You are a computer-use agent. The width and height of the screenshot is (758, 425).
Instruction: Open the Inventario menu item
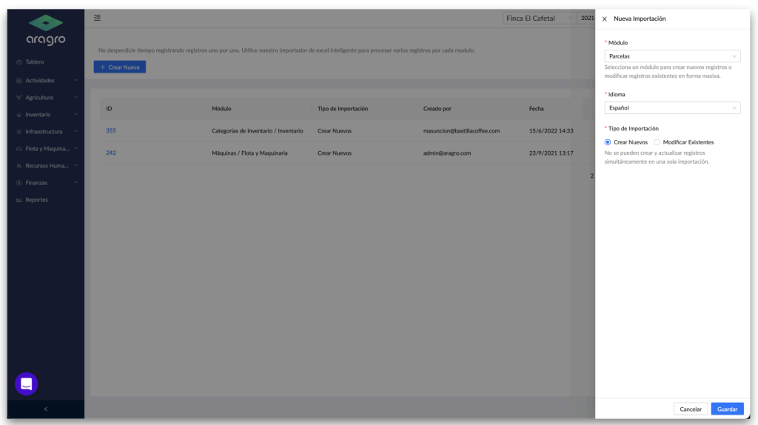click(x=46, y=115)
